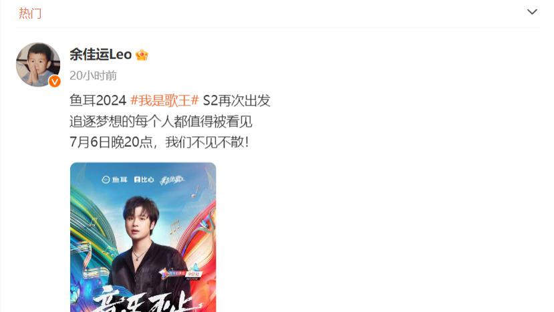Screen dimensions: 554x312
Task: Open the post via 20小时前 timestamp
Action: coord(93,75)
